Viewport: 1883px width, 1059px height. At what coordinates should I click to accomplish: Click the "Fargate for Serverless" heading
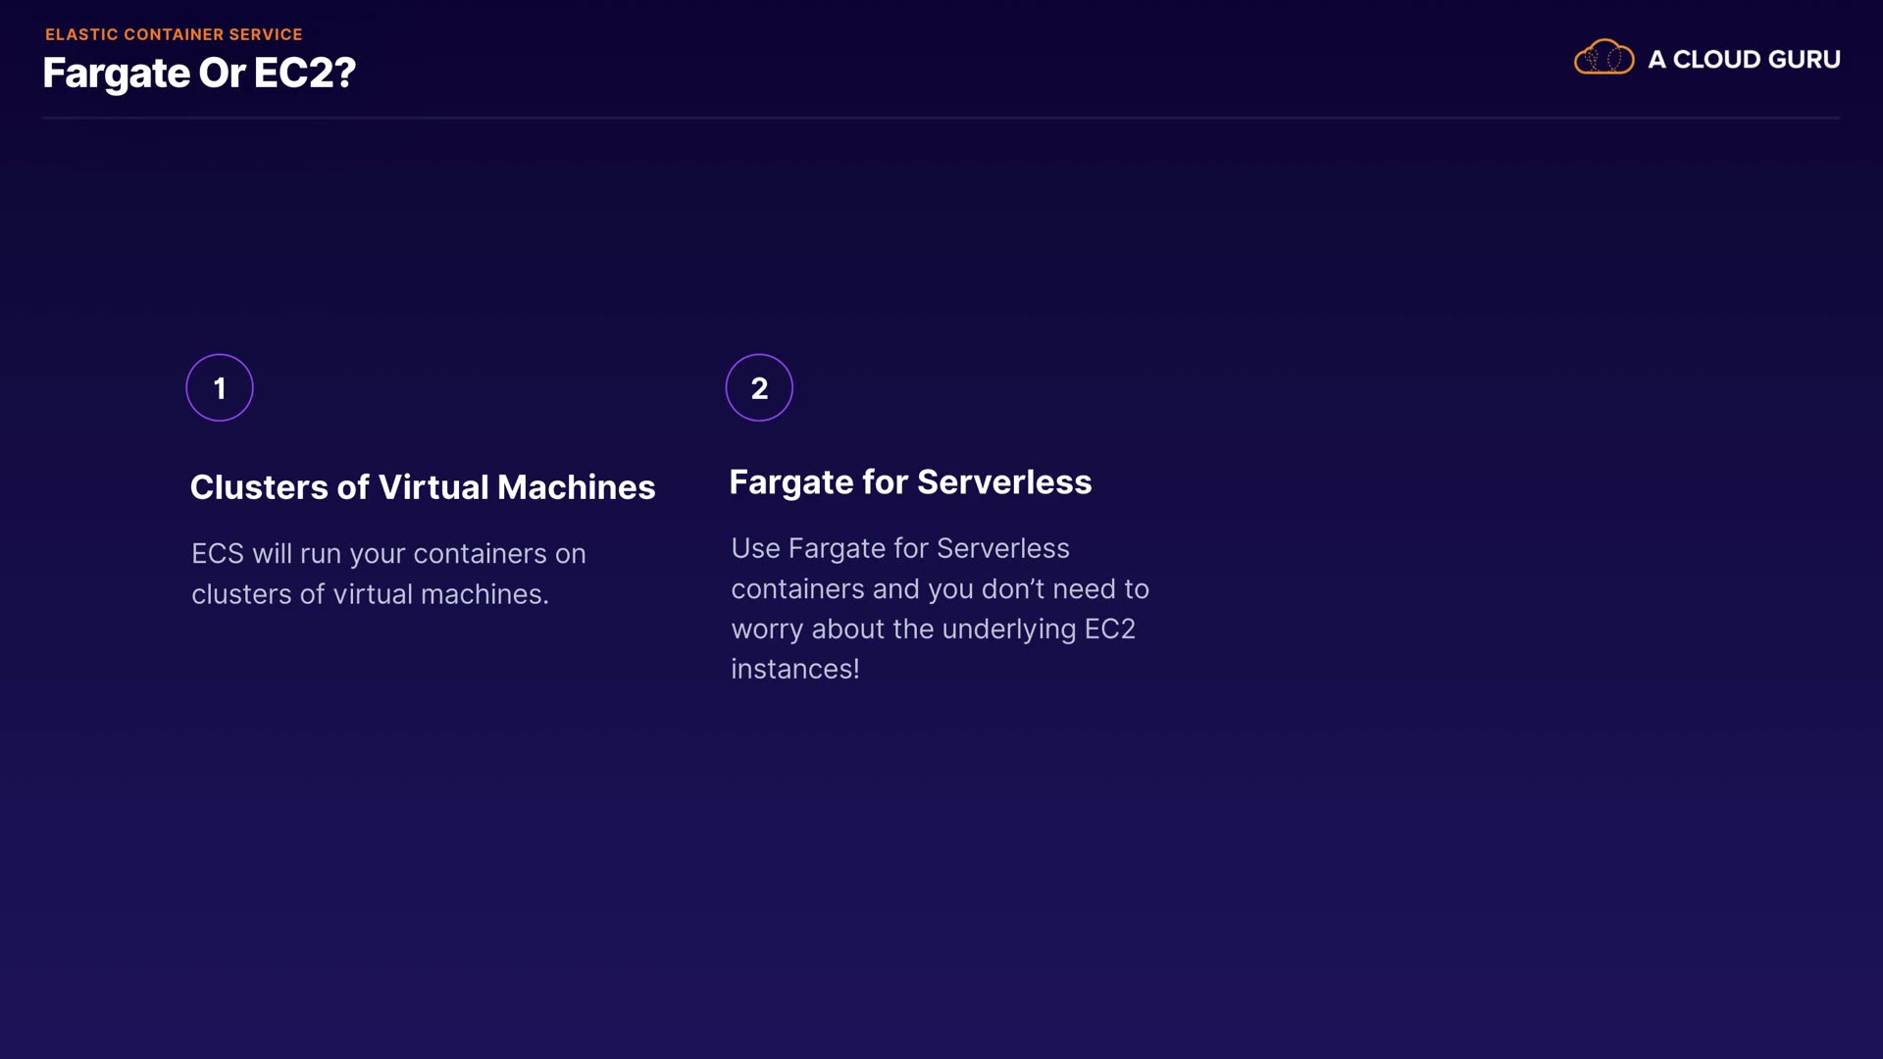tap(910, 481)
